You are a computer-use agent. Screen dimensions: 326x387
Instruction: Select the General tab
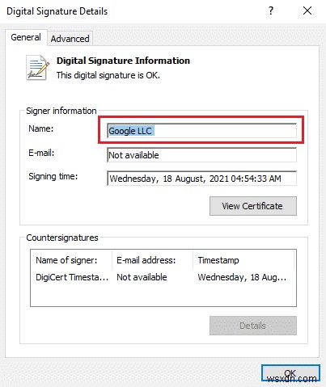click(26, 37)
